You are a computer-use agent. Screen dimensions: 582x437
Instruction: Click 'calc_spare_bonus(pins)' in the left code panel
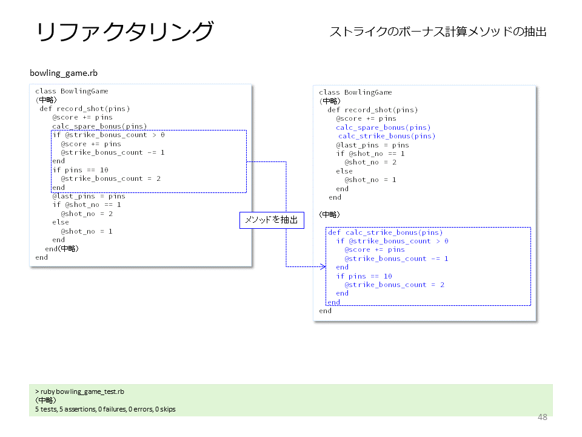pyautogui.click(x=99, y=126)
